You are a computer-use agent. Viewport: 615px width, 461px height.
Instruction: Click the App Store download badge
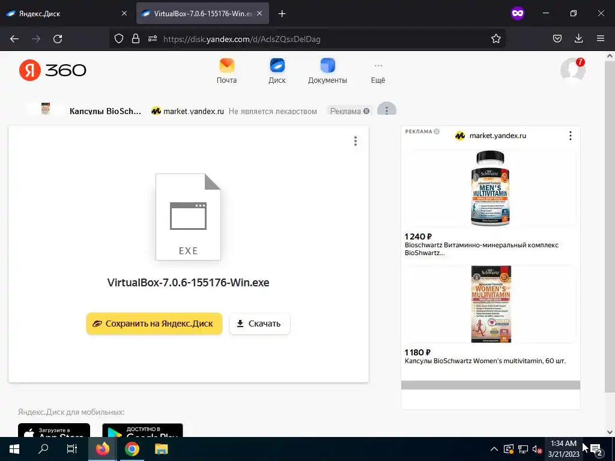[54, 430]
